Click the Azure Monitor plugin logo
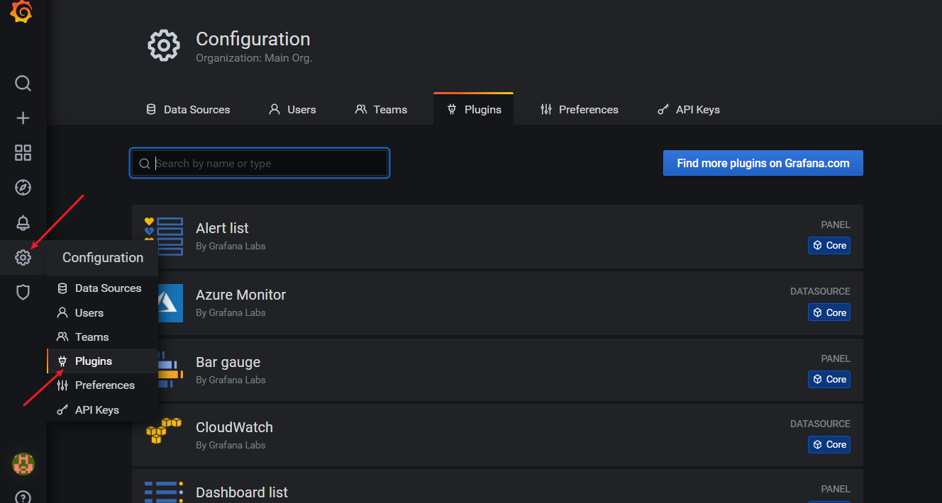The image size is (942, 503). pos(169,303)
